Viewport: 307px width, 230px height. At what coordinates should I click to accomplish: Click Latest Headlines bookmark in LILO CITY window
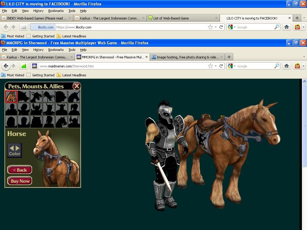(x=71, y=36)
